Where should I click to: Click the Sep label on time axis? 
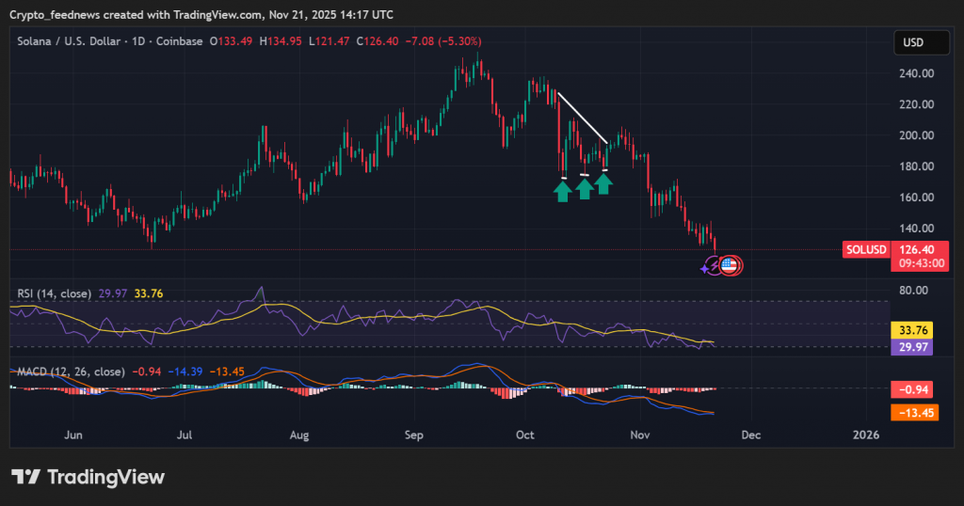[414, 435]
